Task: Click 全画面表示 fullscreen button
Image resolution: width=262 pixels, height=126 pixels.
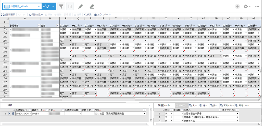Action: pyautogui.click(x=8, y=14)
